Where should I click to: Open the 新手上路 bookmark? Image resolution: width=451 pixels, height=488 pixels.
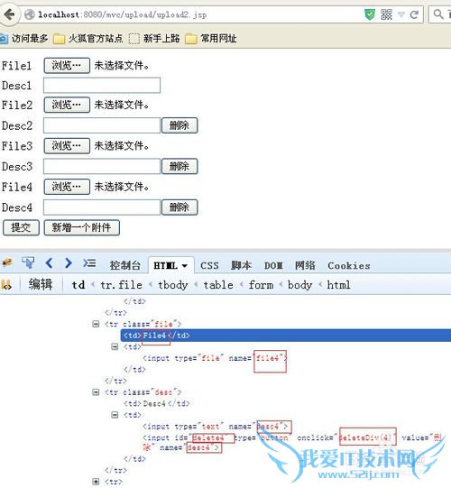154,39
